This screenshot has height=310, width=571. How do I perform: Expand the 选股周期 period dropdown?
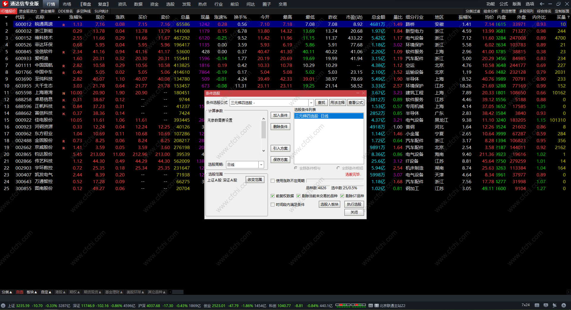(x=261, y=165)
